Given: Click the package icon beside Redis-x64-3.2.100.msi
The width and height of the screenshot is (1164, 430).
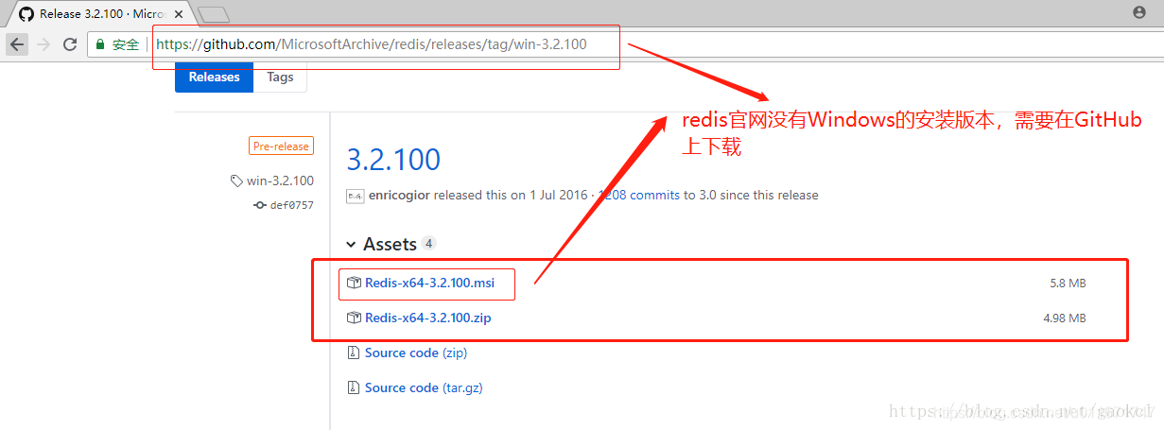Looking at the screenshot, I should tap(354, 283).
